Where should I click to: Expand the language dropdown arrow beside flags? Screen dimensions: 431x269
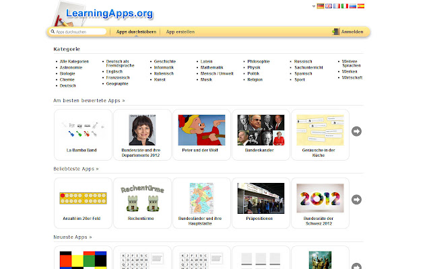314,6
